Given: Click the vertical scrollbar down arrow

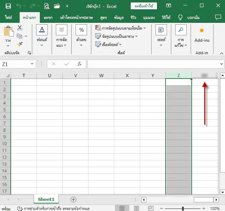Looking at the screenshot, I should (222, 192).
